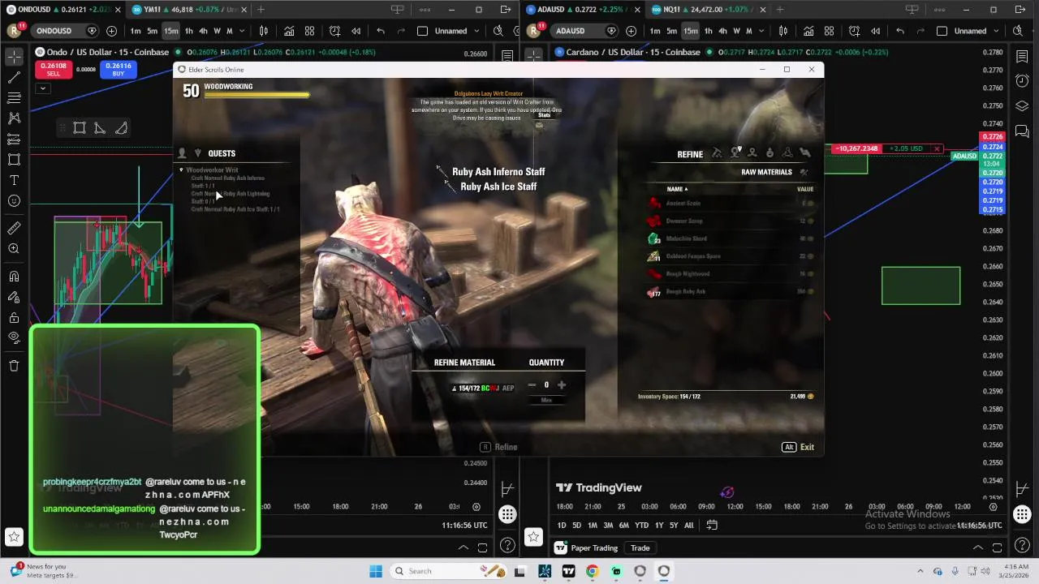The image size is (1039, 584).
Task: Open the text tool in ONDOUSD sidebar
Action: coord(14,180)
